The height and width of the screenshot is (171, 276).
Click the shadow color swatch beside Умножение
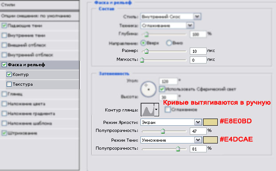coord(210,140)
